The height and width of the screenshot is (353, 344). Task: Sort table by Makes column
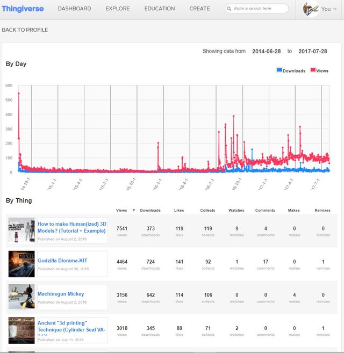[x=294, y=210]
